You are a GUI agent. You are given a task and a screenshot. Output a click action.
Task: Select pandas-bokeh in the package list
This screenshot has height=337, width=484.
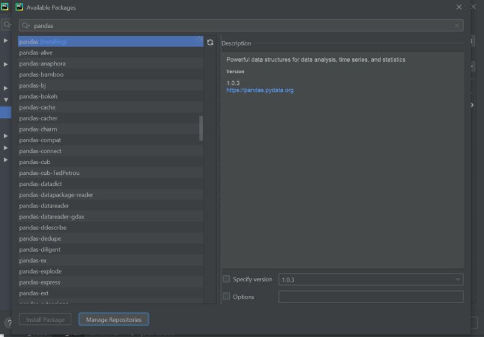[x=111, y=96]
